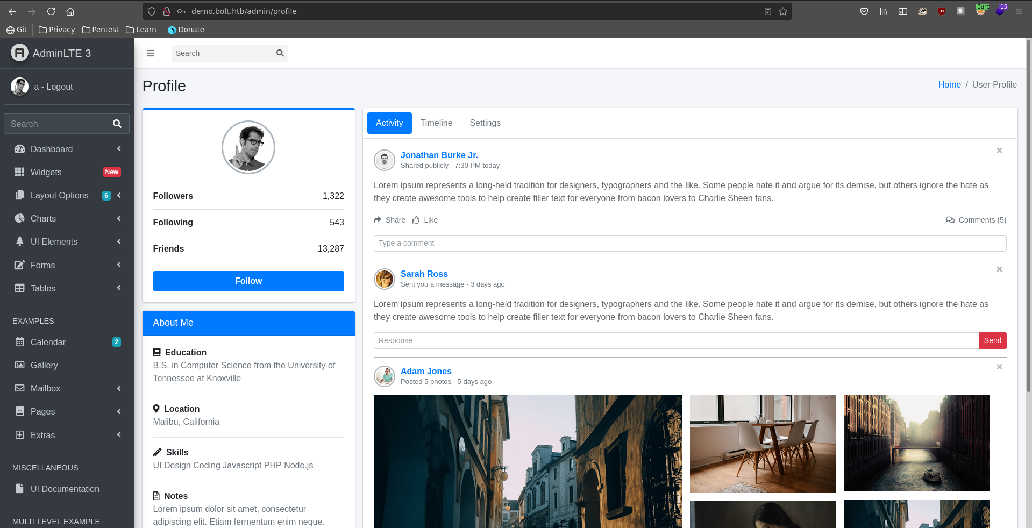Switch to the Timeline tab
The image size is (1032, 528).
[436, 123]
